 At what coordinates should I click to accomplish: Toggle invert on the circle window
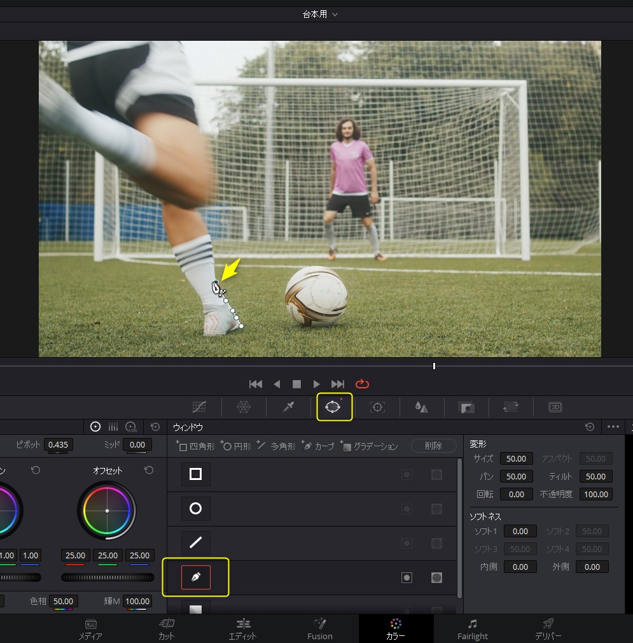407,509
